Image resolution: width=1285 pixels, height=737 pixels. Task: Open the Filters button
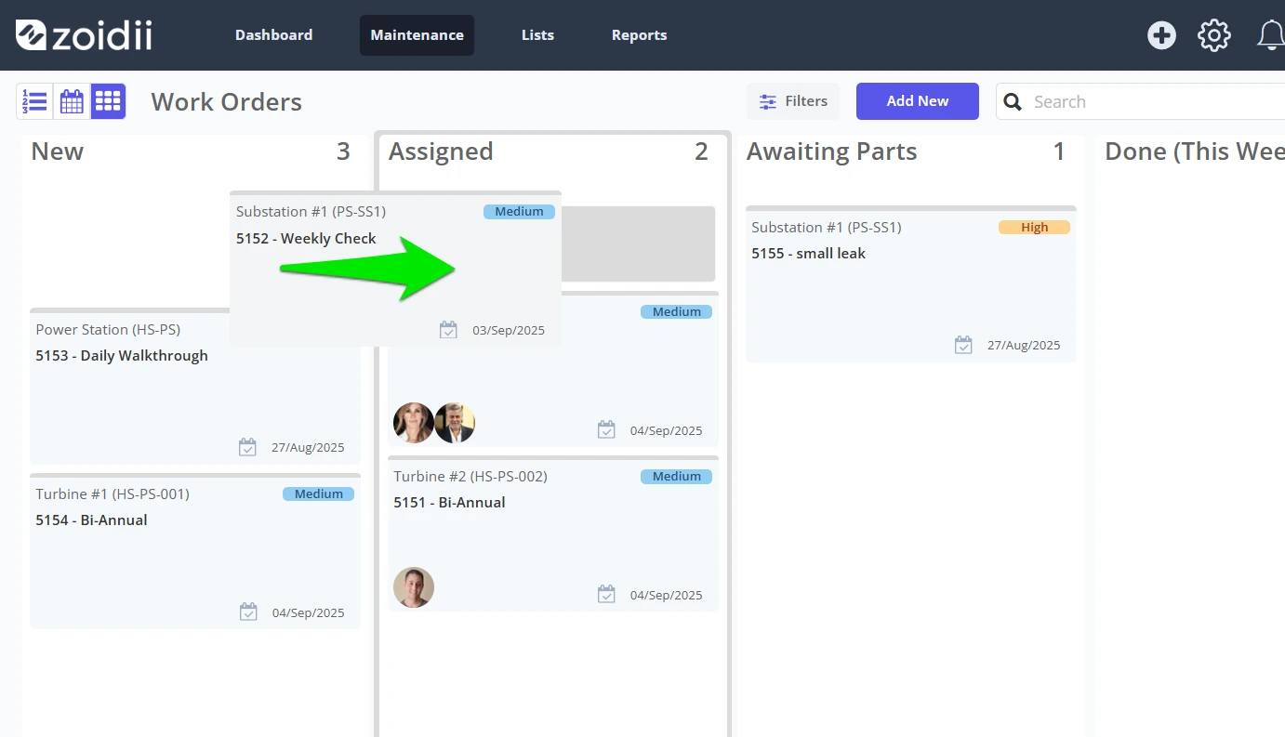pos(793,101)
